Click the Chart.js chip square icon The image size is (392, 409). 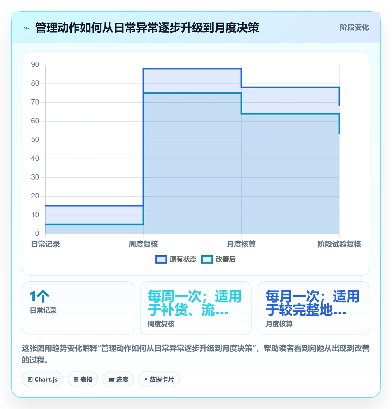coord(30,380)
